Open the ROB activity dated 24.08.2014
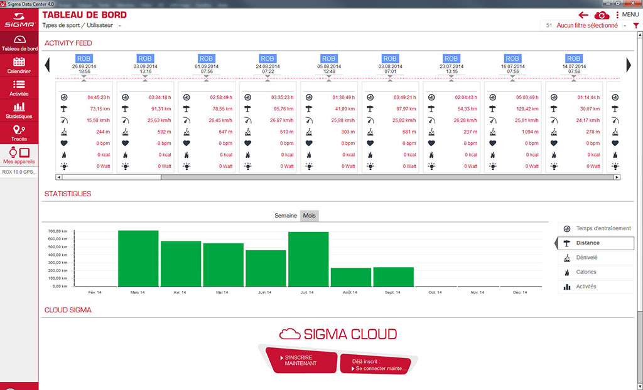 coord(267,58)
